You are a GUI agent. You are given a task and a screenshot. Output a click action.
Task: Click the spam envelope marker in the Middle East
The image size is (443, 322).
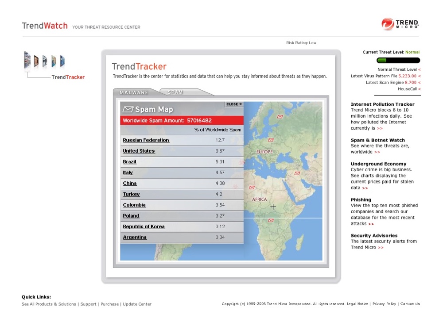click(297, 173)
